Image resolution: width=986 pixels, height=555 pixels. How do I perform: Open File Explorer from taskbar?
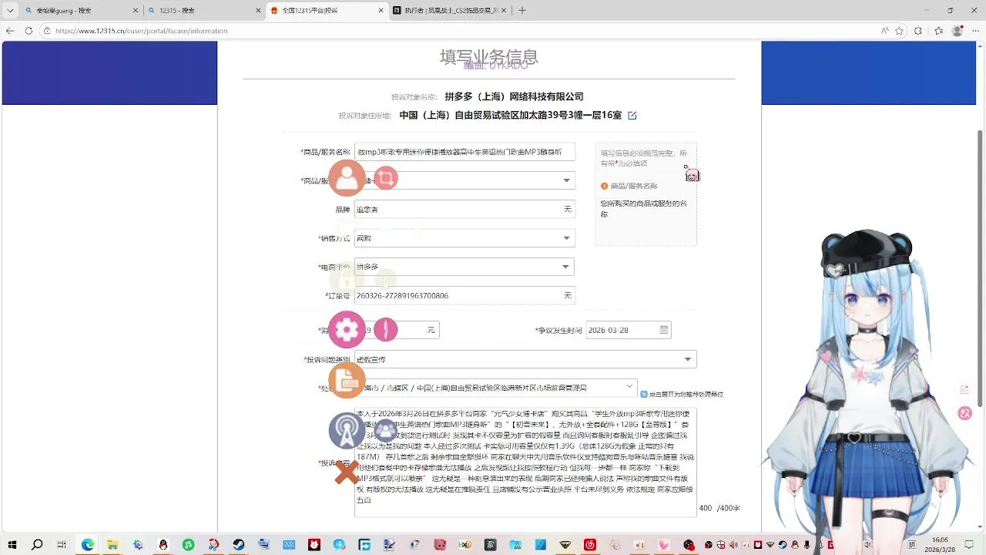point(112,545)
